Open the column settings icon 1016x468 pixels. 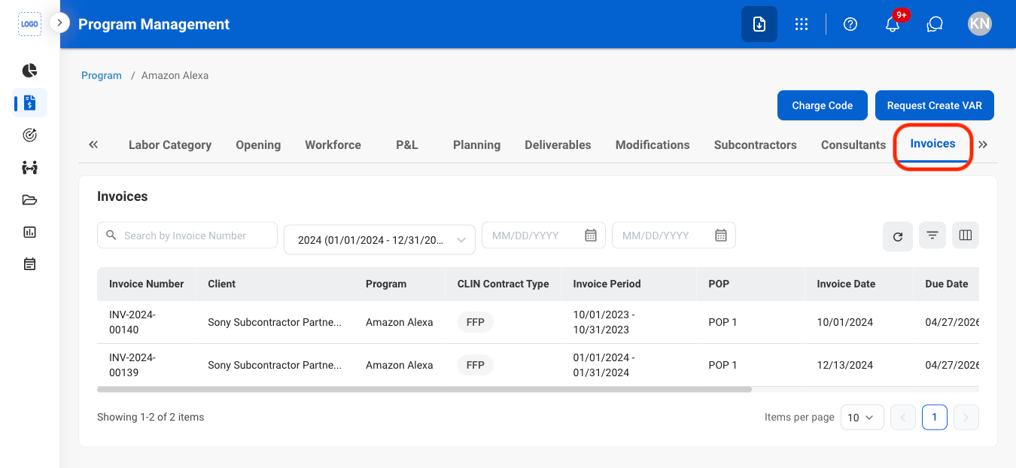(x=966, y=236)
